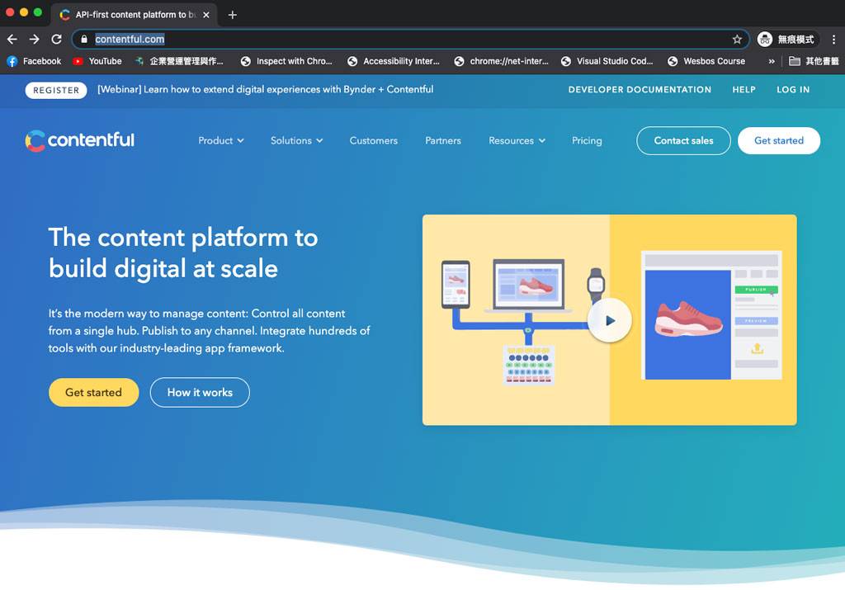Go back with the browser back arrow

click(x=12, y=40)
